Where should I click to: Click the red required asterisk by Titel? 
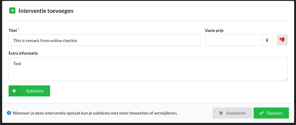point(18,29)
